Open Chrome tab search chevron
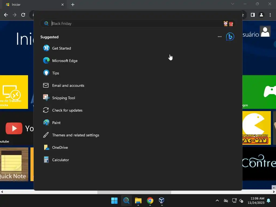Screen dimensions: 276x207 (x=233, y=4)
